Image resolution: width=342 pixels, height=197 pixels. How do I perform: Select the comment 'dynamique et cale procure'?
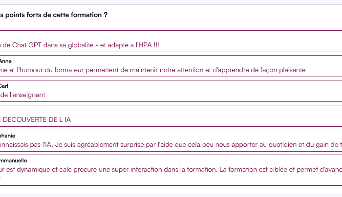pyautogui.click(x=171, y=169)
